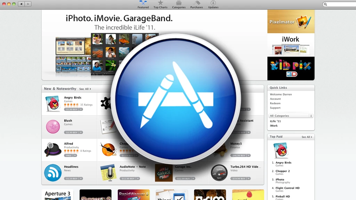Click the Turbo.264 HD dial icon
The width and height of the screenshot is (356, 200).
pos(219,173)
